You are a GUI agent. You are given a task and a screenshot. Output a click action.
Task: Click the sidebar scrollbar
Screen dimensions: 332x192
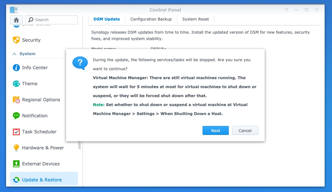pyautogui.click(x=79, y=145)
